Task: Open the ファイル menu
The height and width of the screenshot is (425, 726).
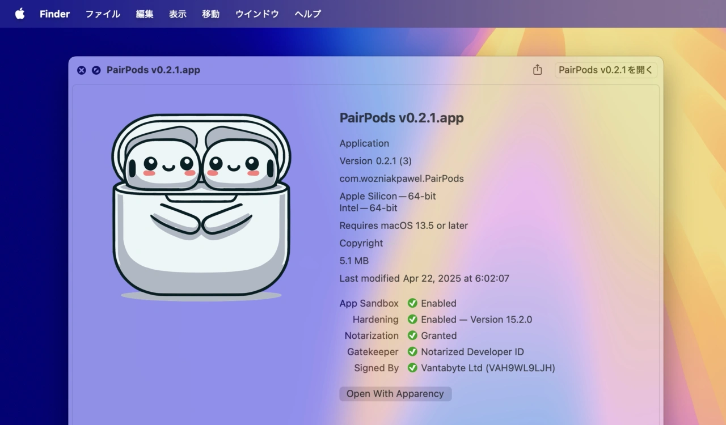Action: coord(103,14)
